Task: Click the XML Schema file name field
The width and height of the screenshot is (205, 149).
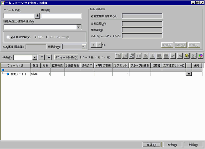Action: [142, 36]
